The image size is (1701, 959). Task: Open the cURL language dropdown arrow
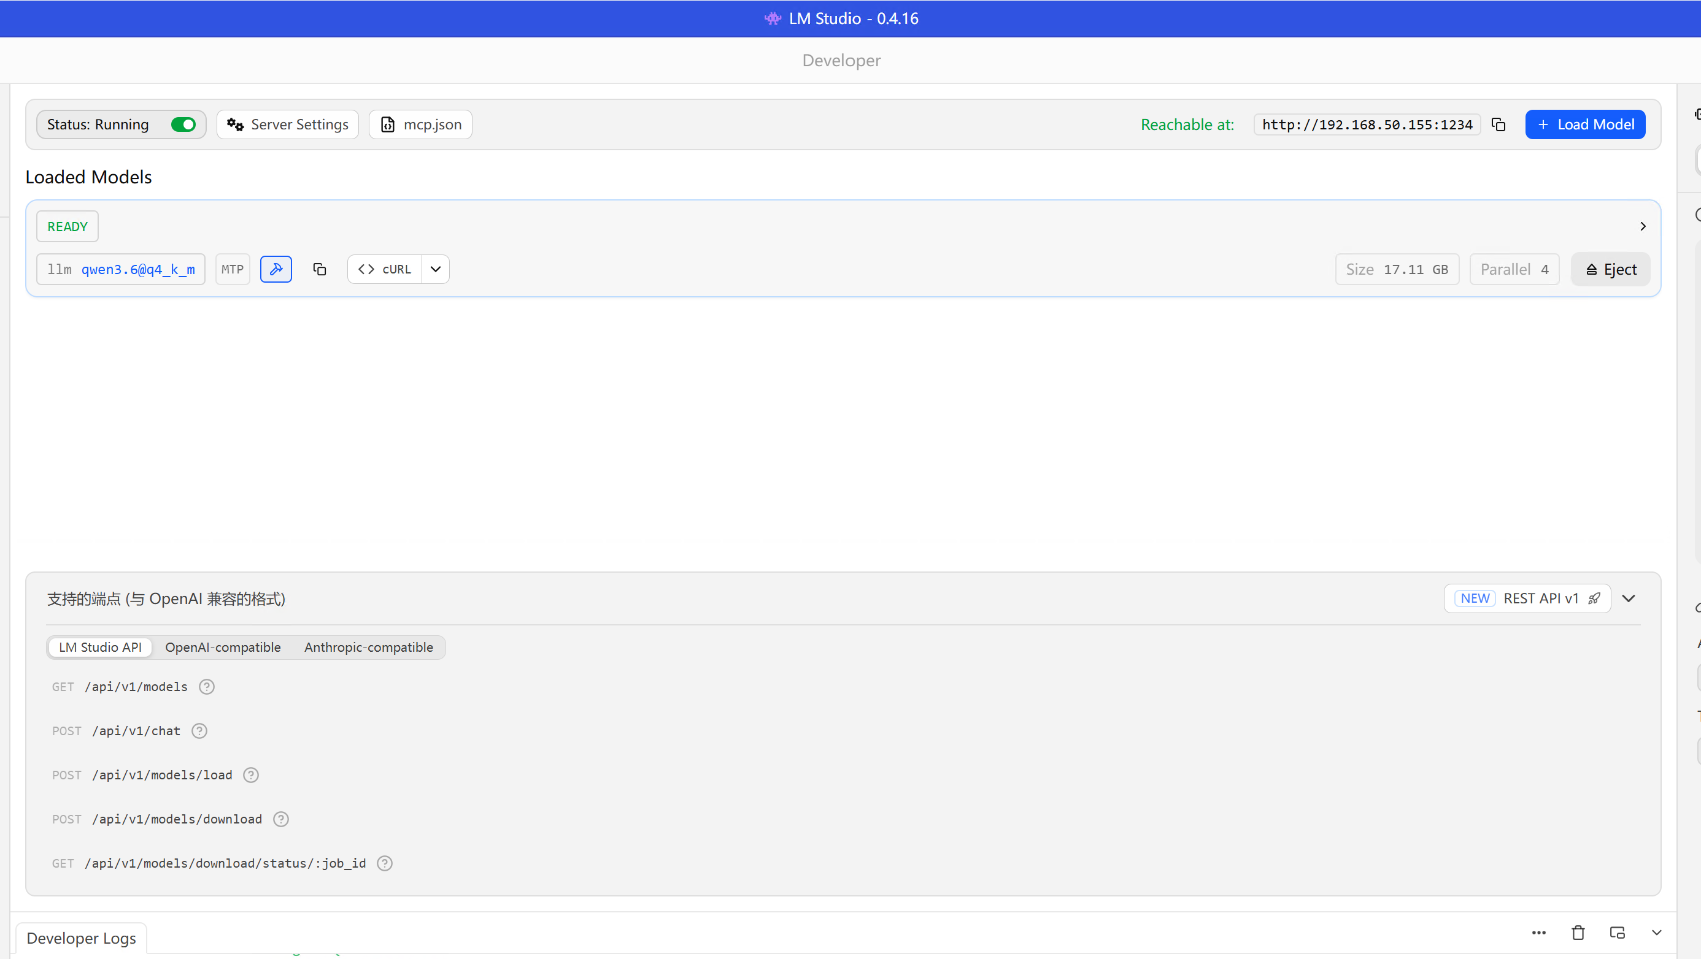[436, 269]
